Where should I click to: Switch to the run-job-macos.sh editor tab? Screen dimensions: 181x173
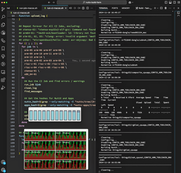[x=27, y=8]
